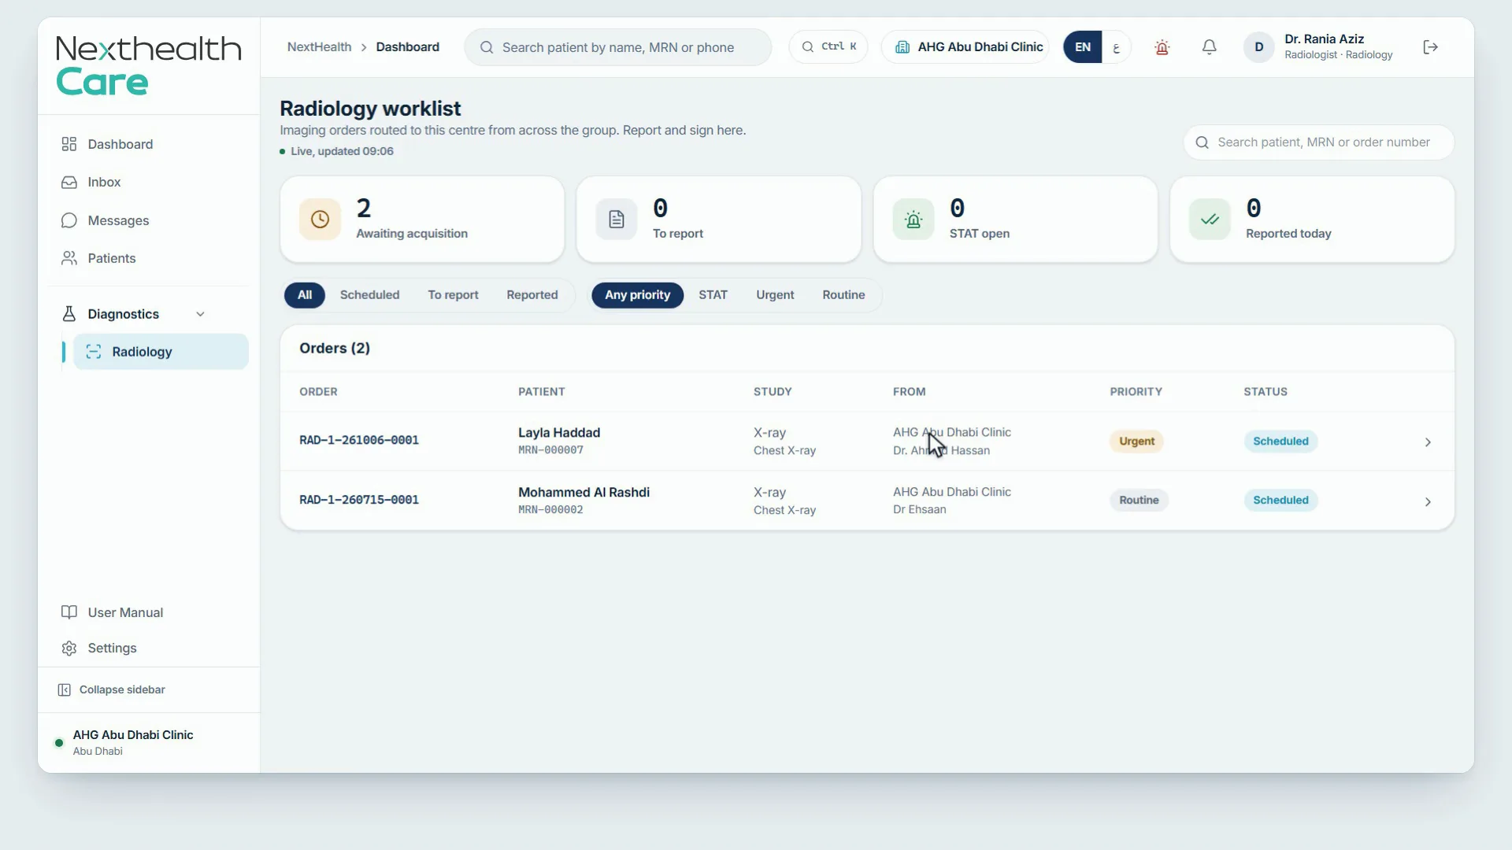Select the All status filter
Image resolution: width=1512 pixels, height=850 pixels.
(305, 295)
